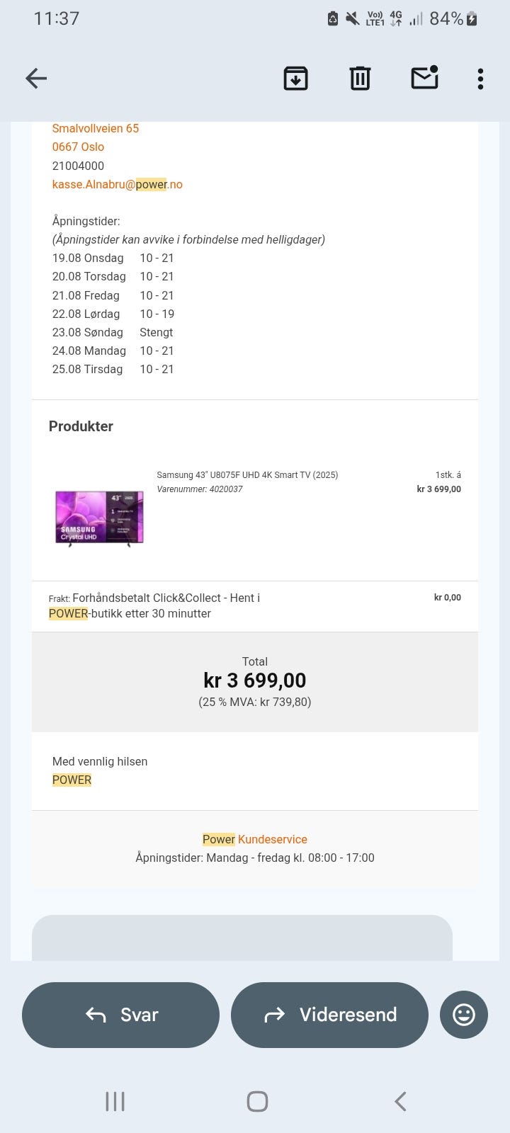Tap the total amount kr 3 699,00

tap(255, 681)
